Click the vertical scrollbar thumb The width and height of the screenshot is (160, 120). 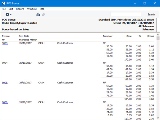(158, 38)
